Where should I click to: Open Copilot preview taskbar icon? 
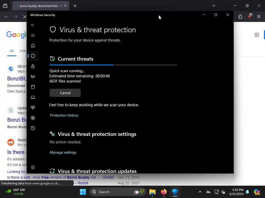[x=257, y=192]
